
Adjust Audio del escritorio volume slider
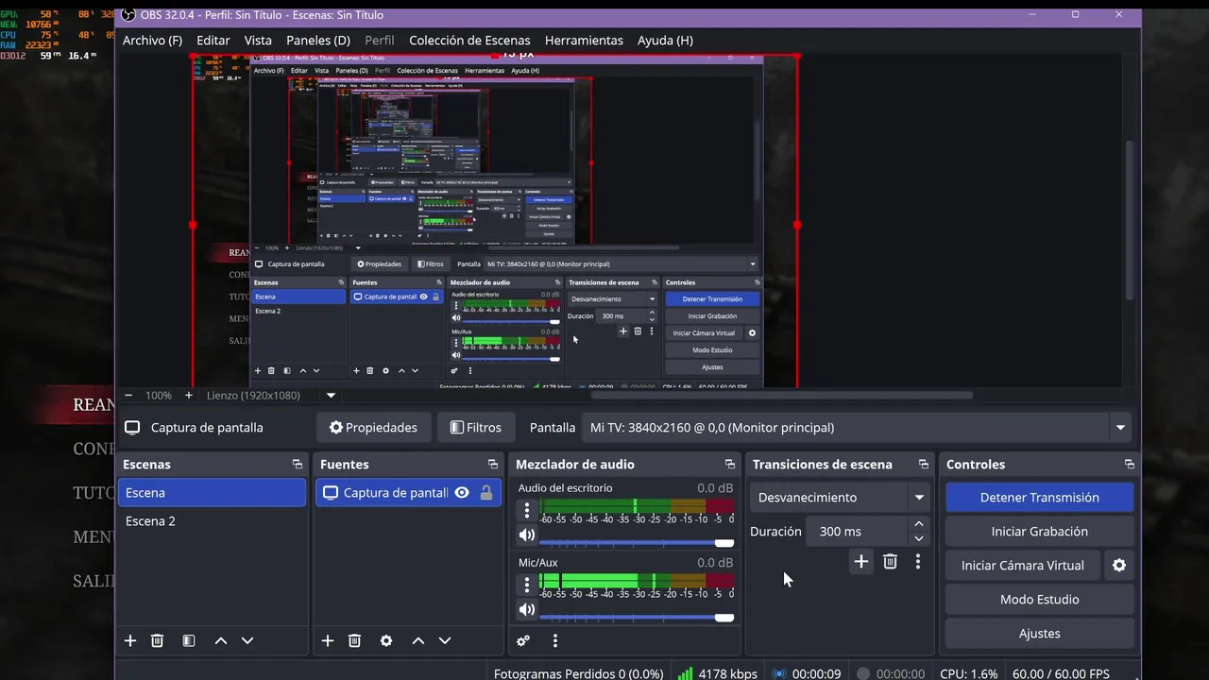pyautogui.click(x=637, y=543)
